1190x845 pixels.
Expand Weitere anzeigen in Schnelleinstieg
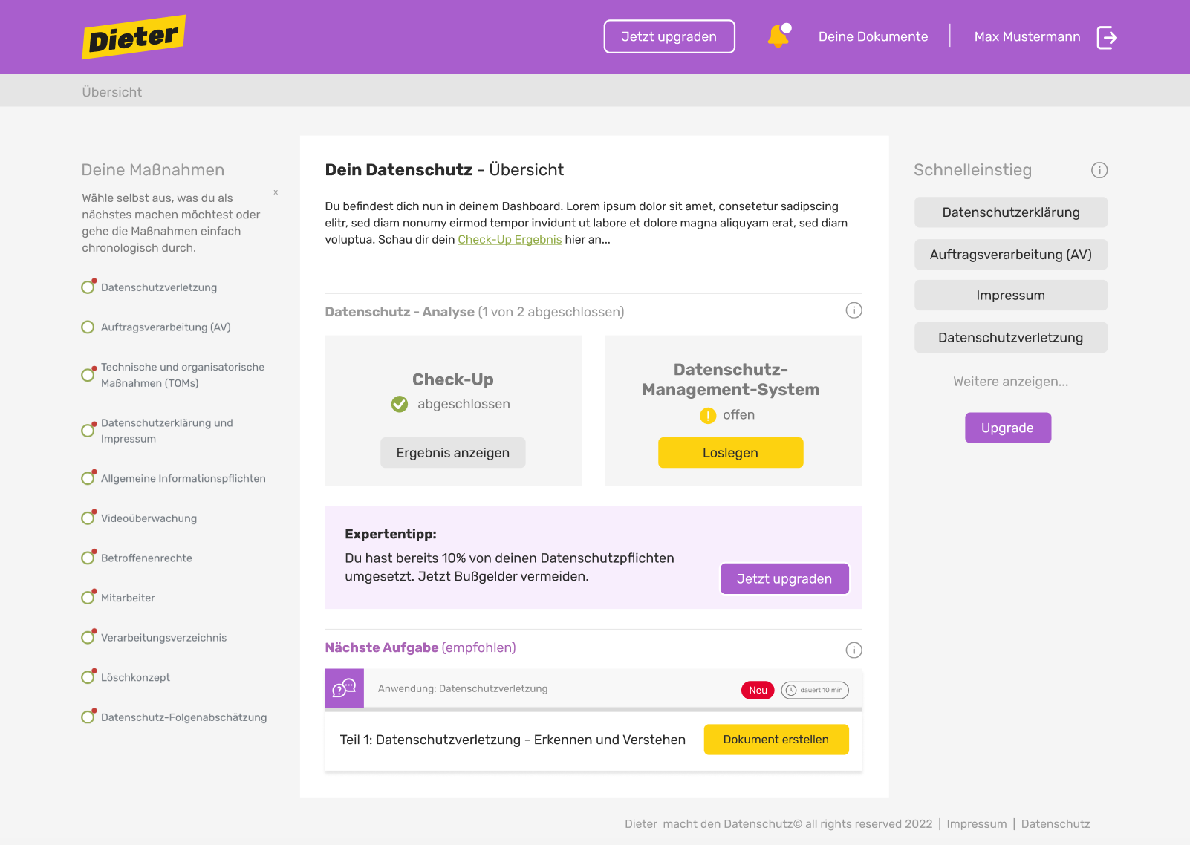[x=1010, y=382]
